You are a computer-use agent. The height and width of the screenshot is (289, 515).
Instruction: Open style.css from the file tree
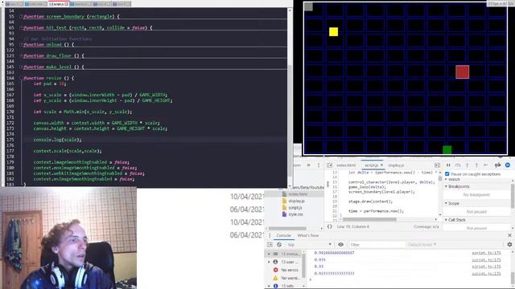click(295, 214)
